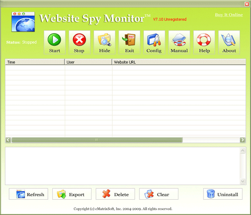Follow the Buy It Online link

coord(229,15)
